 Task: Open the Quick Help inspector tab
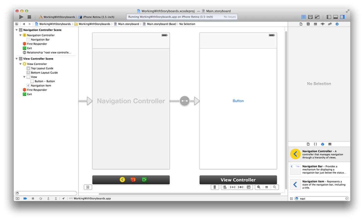308,24
